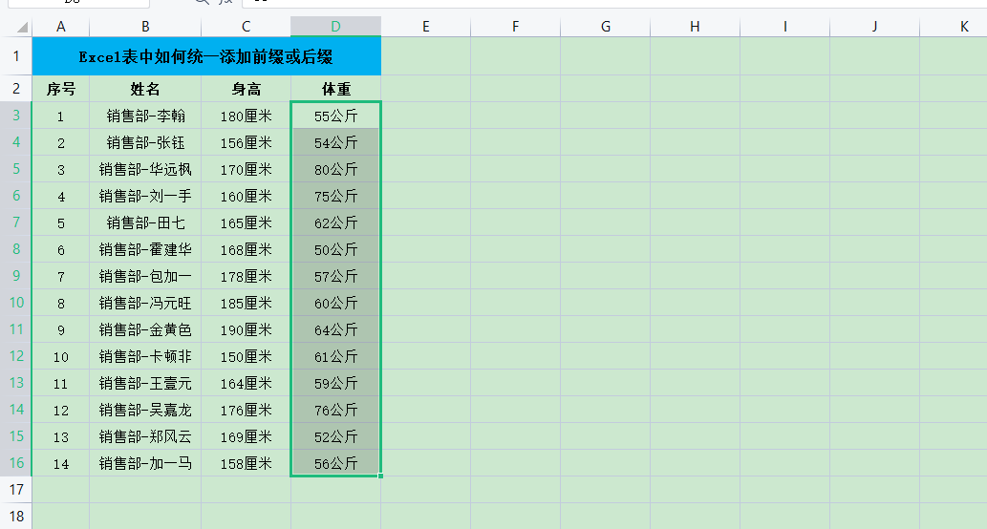The height and width of the screenshot is (529, 987).
Task: Click the 62公斤 weight cell
Action: (335, 222)
